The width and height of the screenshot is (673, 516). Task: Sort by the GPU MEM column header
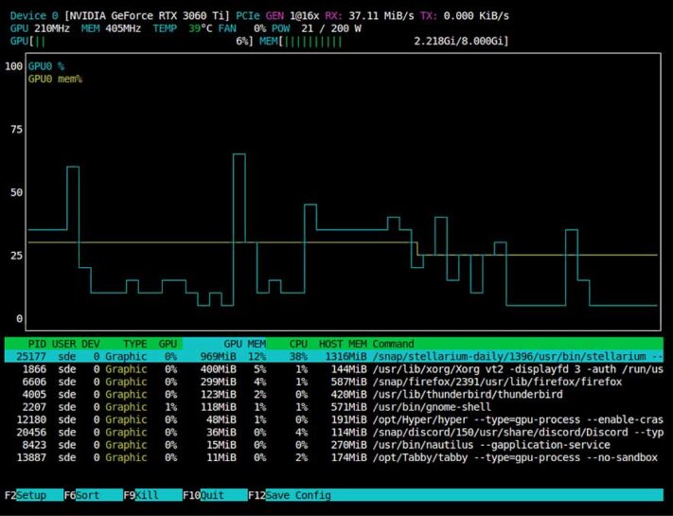244,342
